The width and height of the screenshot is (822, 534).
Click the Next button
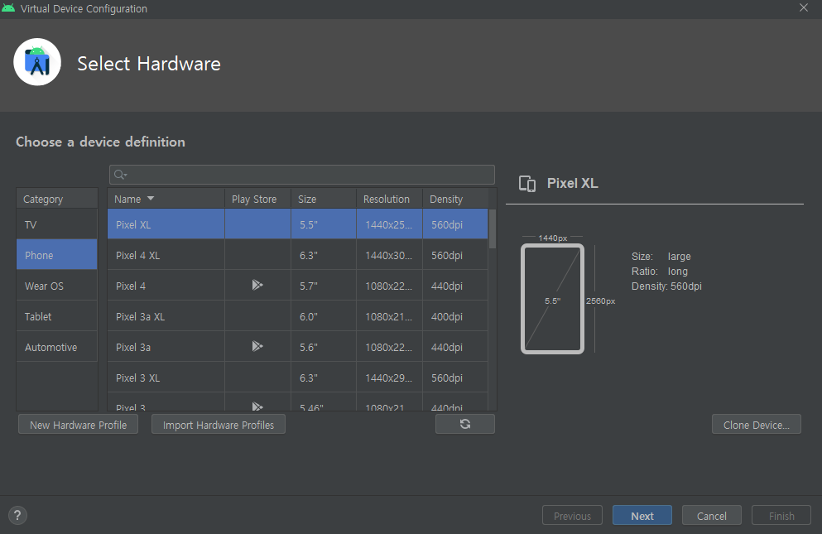[x=642, y=516]
